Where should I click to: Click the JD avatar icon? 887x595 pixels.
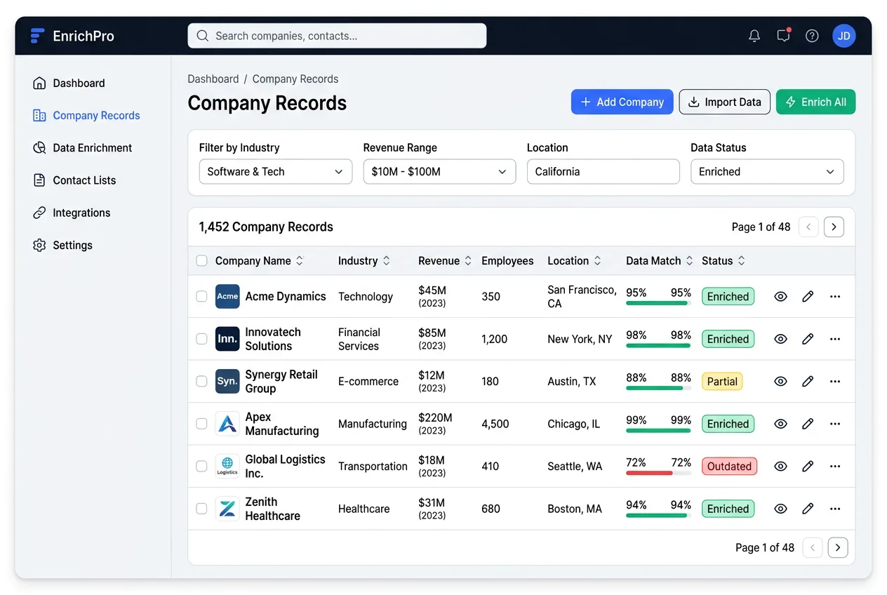pyautogui.click(x=843, y=35)
